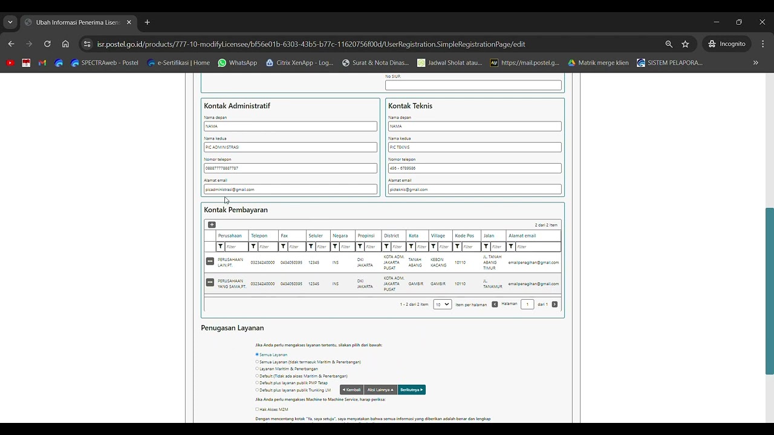Click the Perusahaan column filter funnel icon

click(x=220, y=246)
